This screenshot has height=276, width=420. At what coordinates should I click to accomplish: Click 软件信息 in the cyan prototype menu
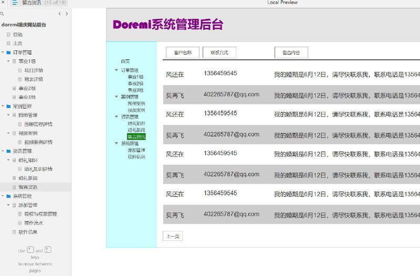click(x=136, y=157)
